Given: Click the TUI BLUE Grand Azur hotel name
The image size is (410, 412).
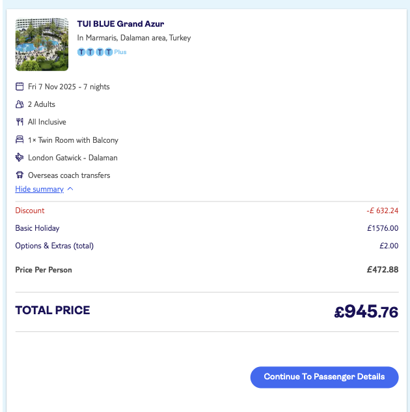Looking at the screenshot, I should (120, 24).
